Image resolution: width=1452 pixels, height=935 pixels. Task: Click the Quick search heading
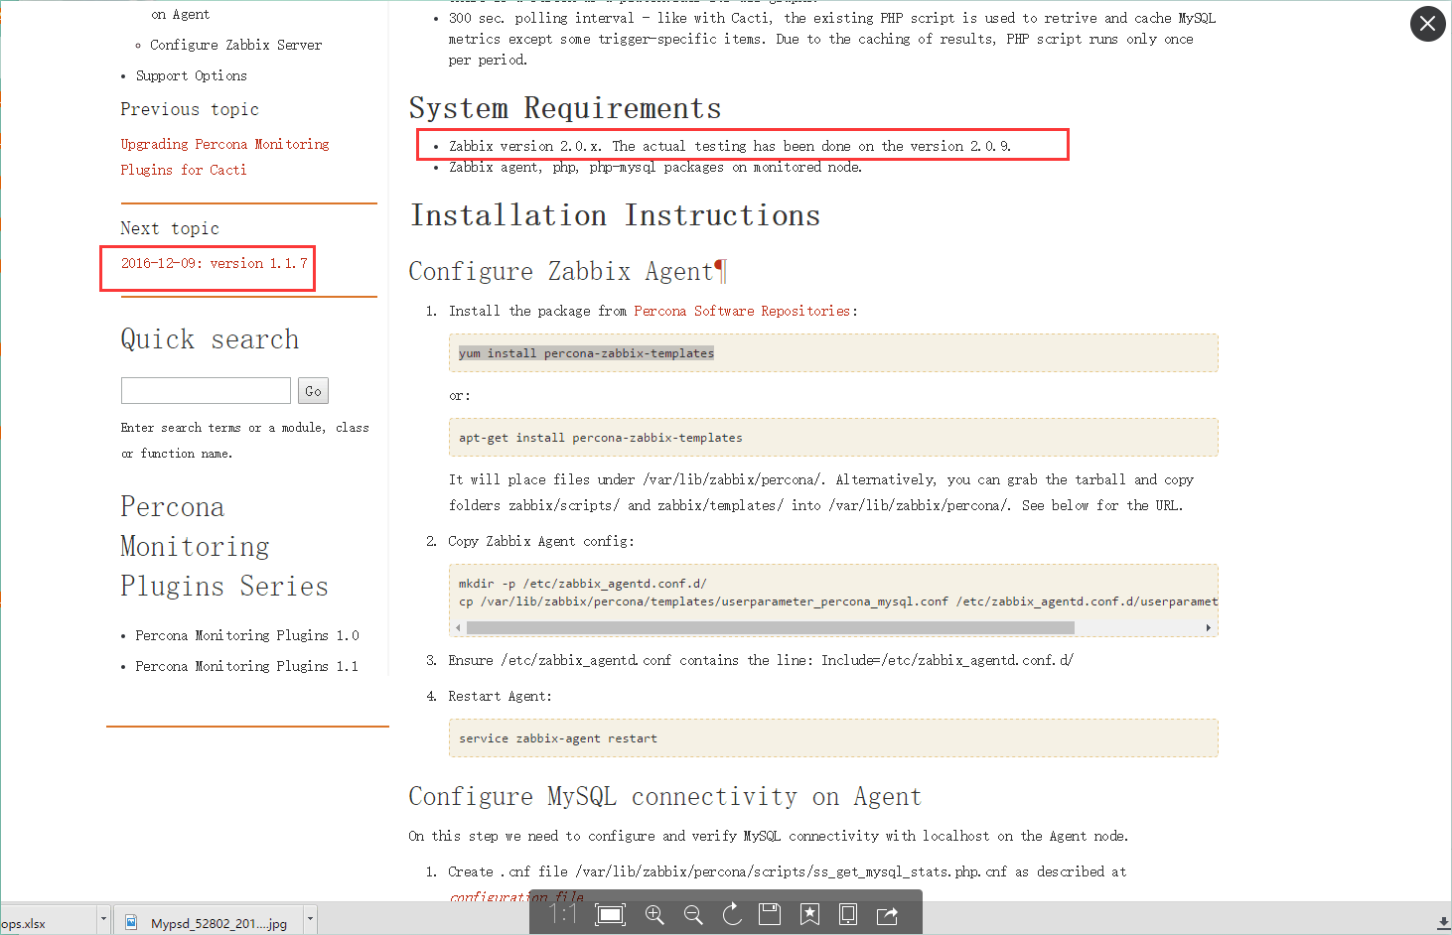(210, 339)
